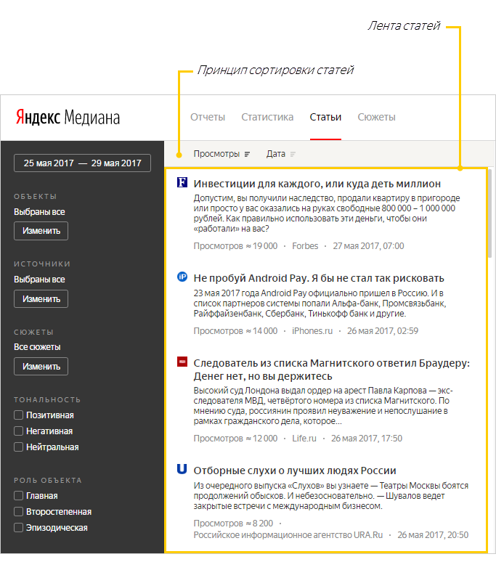Click the Просмотров ≈ 14 000 text
Screen dimensions: 496x562
pyautogui.click(x=235, y=331)
